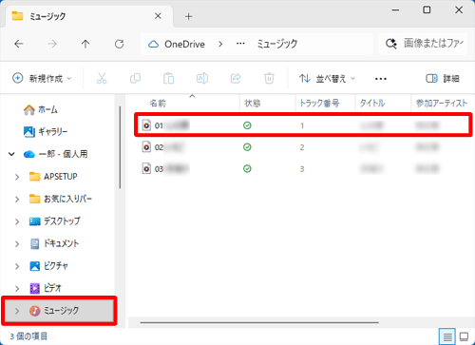
Task: Click the audio file icon of file 01
Action: pyautogui.click(x=146, y=125)
